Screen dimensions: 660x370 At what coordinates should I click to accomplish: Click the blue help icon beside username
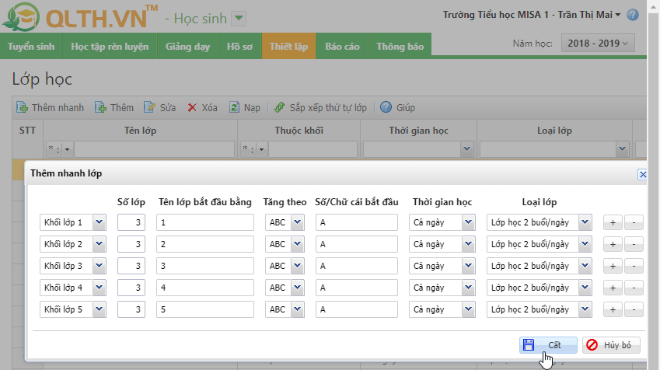633,15
